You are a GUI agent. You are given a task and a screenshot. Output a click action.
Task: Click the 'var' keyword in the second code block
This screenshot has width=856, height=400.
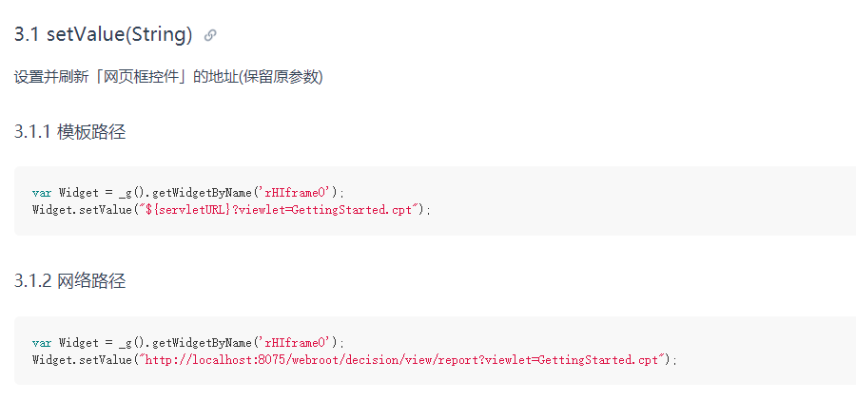(x=42, y=343)
